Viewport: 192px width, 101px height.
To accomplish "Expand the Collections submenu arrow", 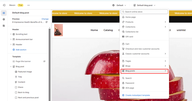I will 165,27.
